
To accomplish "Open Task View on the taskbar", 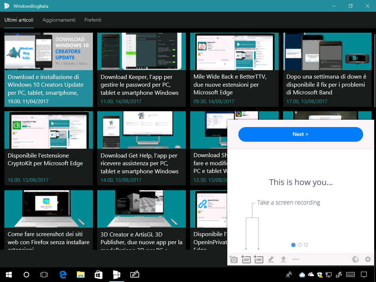I will pos(44,275).
